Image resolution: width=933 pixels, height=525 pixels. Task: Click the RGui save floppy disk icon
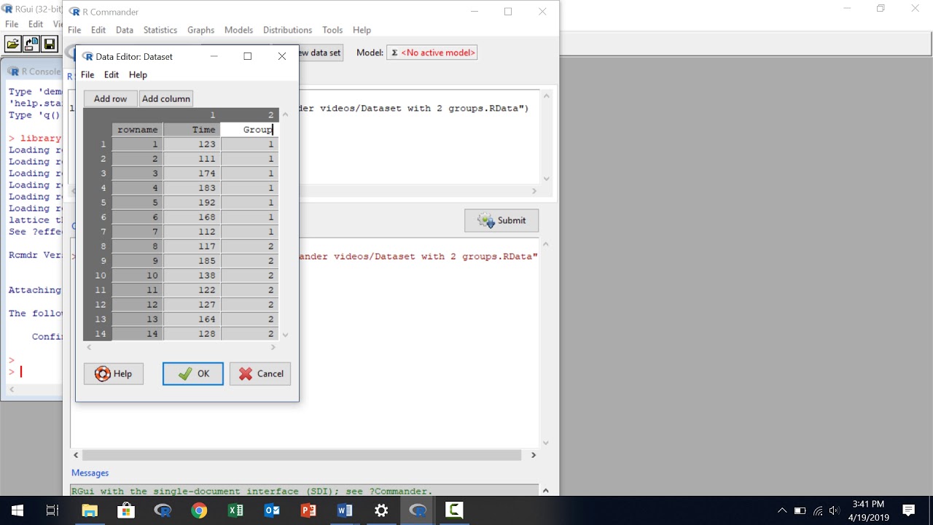pos(50,44)
